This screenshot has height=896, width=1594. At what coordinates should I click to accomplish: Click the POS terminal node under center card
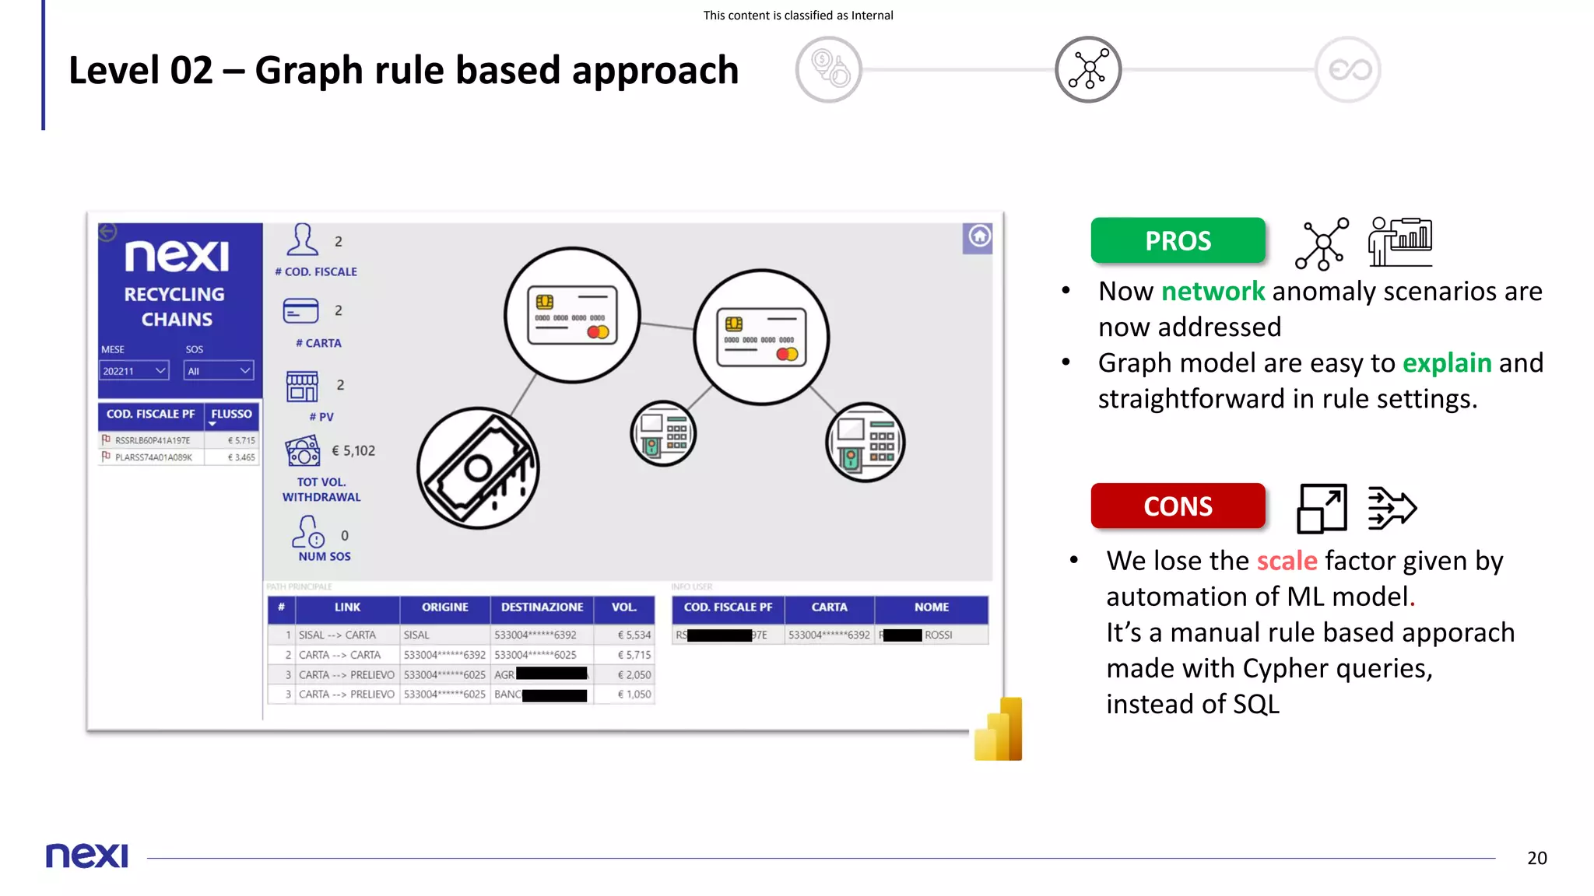click(663, 433)
